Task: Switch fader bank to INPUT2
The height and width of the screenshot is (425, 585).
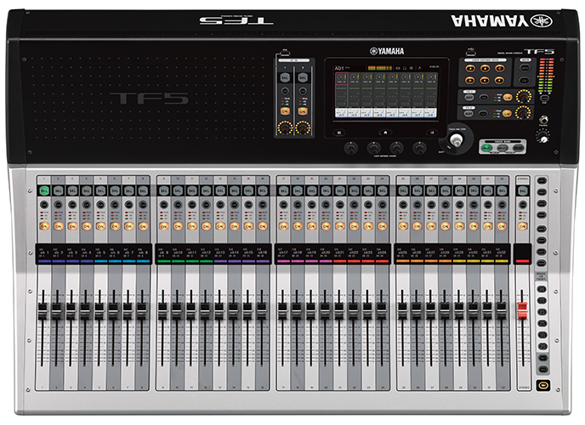Action: 503,148
